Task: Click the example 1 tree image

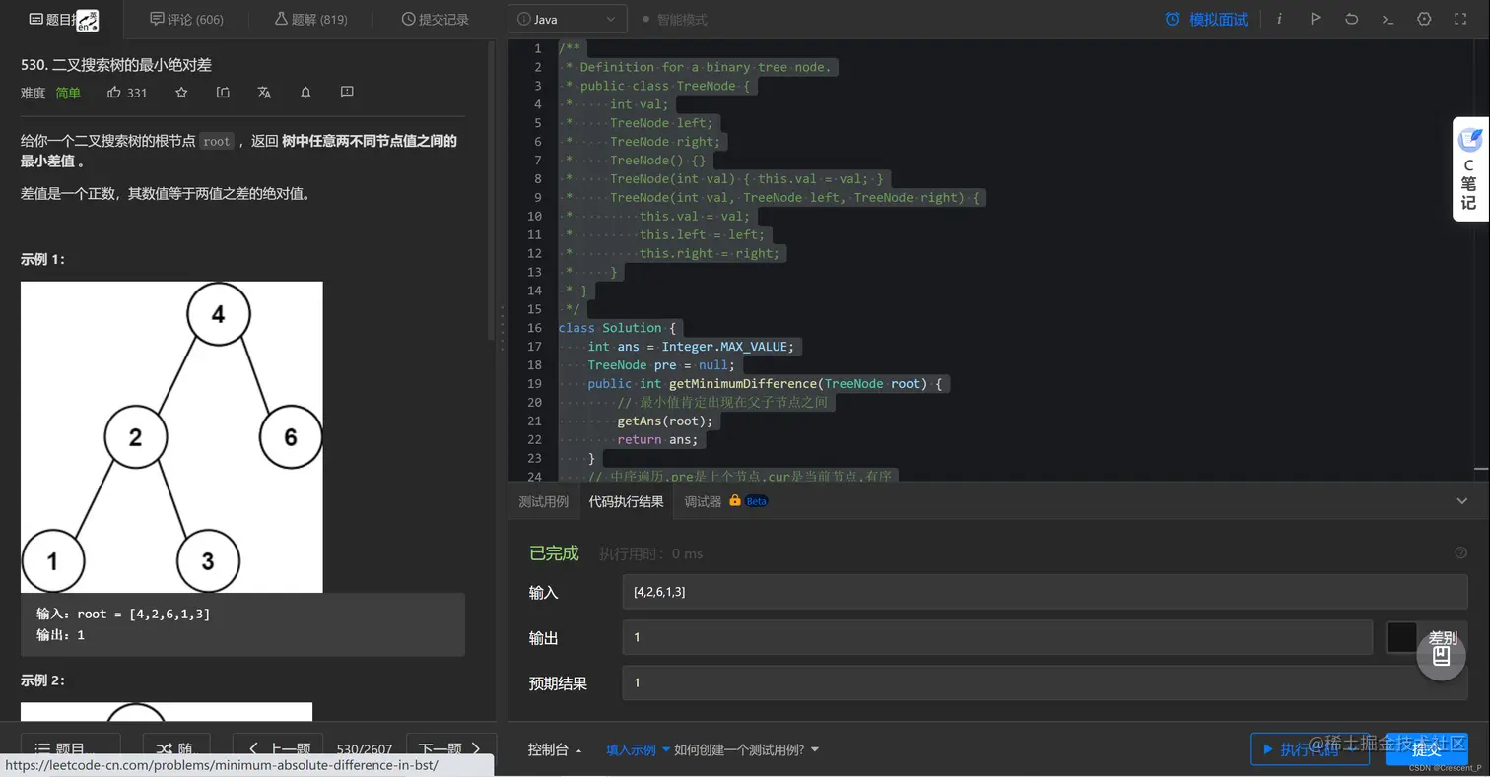Action: (171, 437)
